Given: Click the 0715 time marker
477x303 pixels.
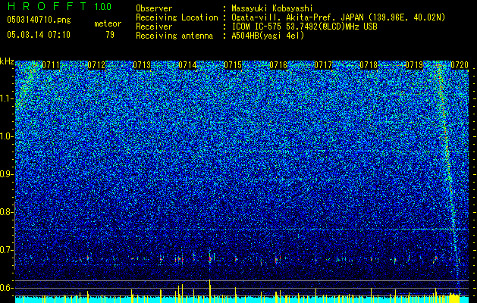Looking at the screenshot, I should (233, 65).
